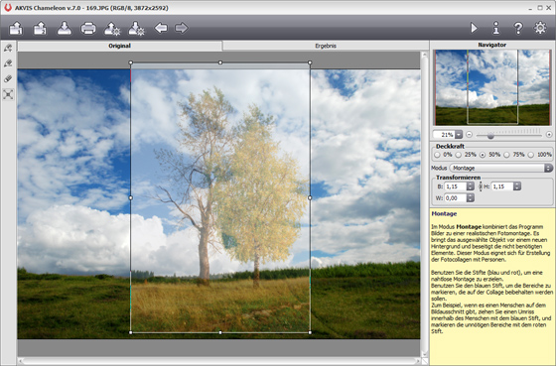Image resolution: width=556 pixels, height=366 pixels.
Task: Open the Modus Montage dropdown
Action: point(501,168)
